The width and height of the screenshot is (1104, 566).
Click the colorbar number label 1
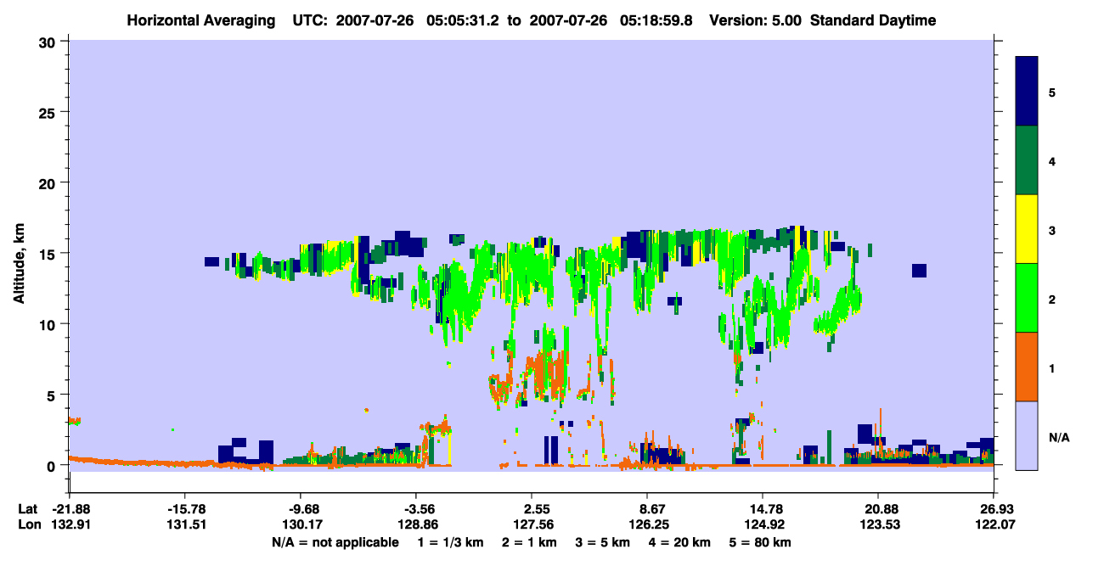click(1051, 367)
